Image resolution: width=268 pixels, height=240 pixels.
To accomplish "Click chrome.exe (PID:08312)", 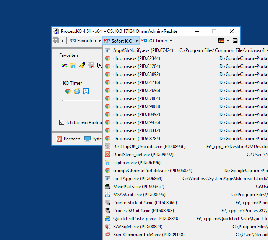I will coord(185,130).
